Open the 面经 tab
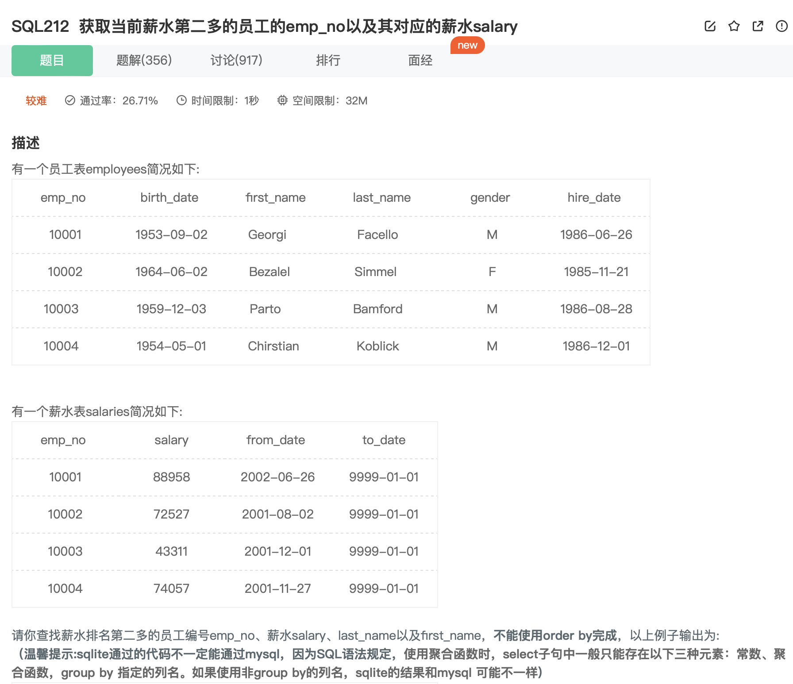Image resolution: width=793 pixels, height=684 pixels. 420,60
